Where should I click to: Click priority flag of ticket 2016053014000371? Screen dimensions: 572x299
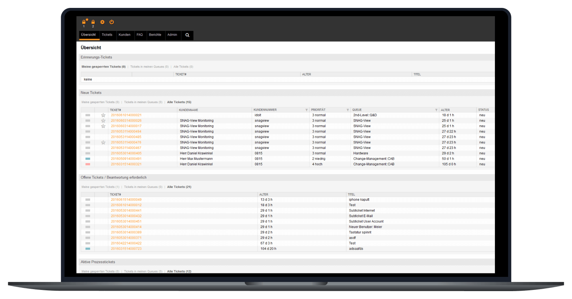pyautogui.click(x=88, y=238)
